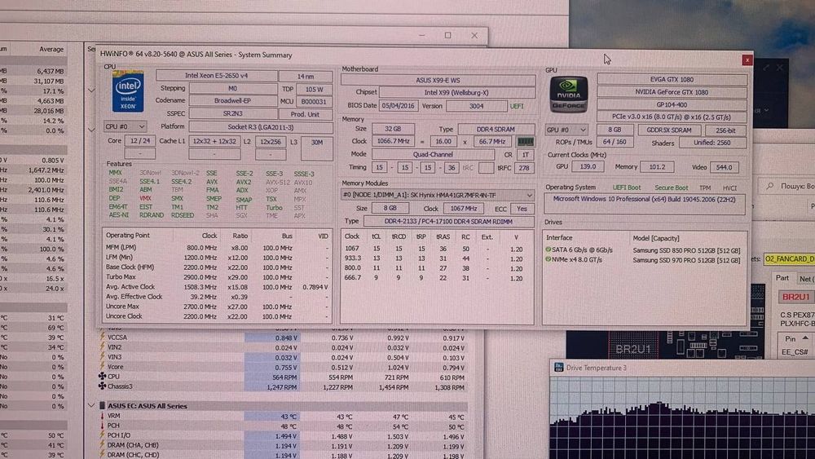Image resolution: width=815 pixels, height=459 pixels.
Task: Click the Intel Xeon logo in CPU panel
Action: point(128,91)
